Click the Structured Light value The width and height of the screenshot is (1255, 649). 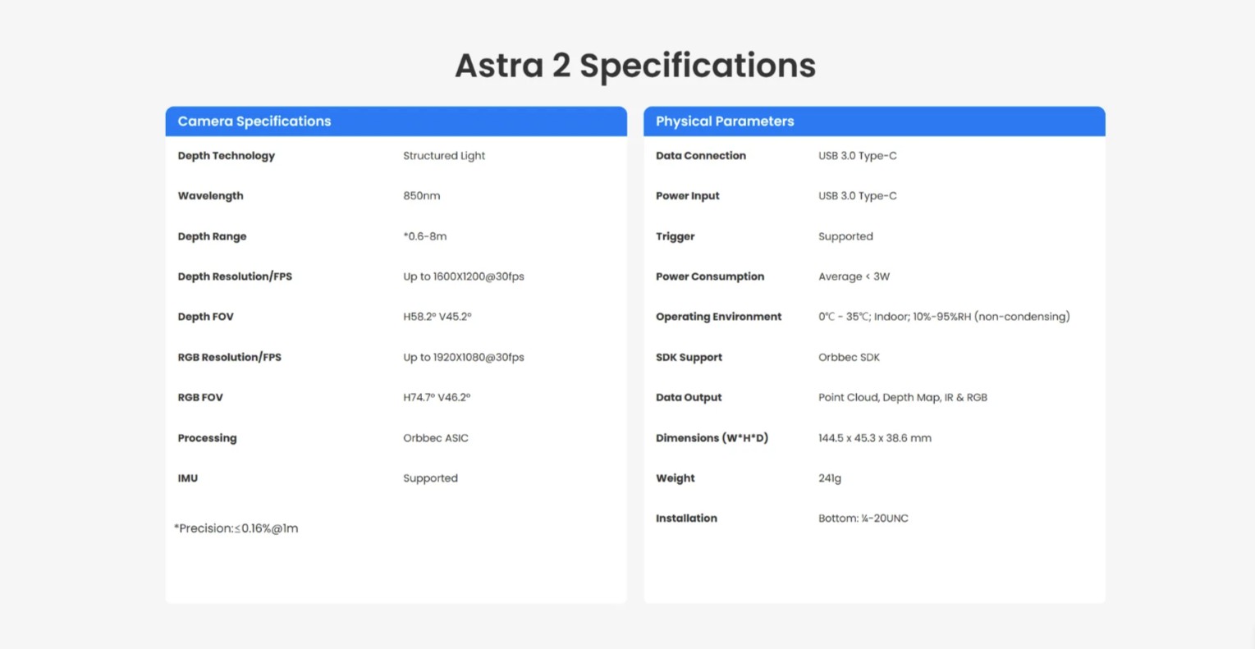[444, 156]
